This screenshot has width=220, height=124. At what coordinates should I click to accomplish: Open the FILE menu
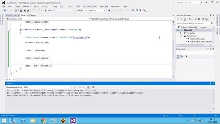pos(3,7)
